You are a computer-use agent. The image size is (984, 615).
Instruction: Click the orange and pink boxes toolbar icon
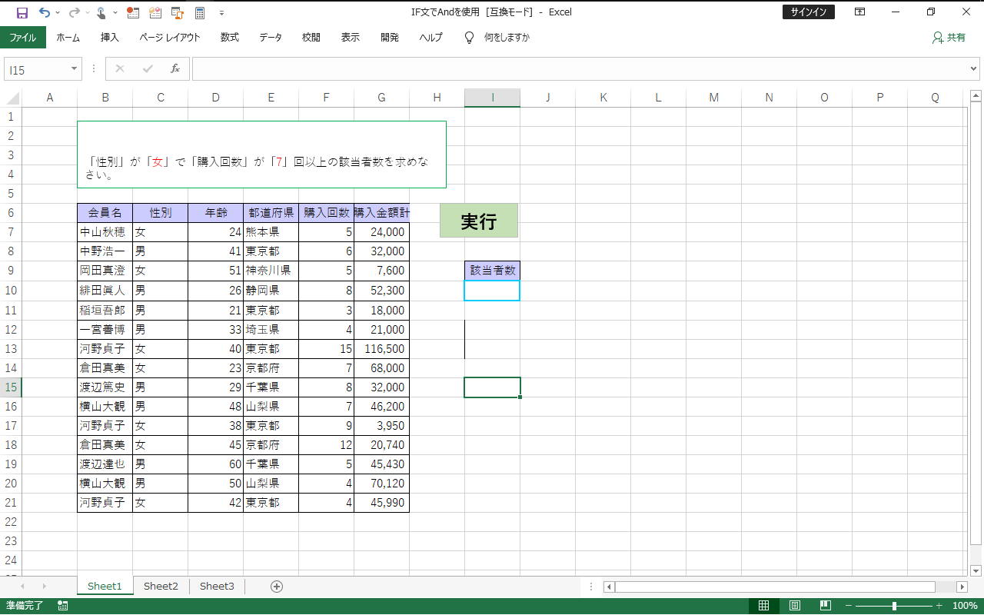click(155, 12)
